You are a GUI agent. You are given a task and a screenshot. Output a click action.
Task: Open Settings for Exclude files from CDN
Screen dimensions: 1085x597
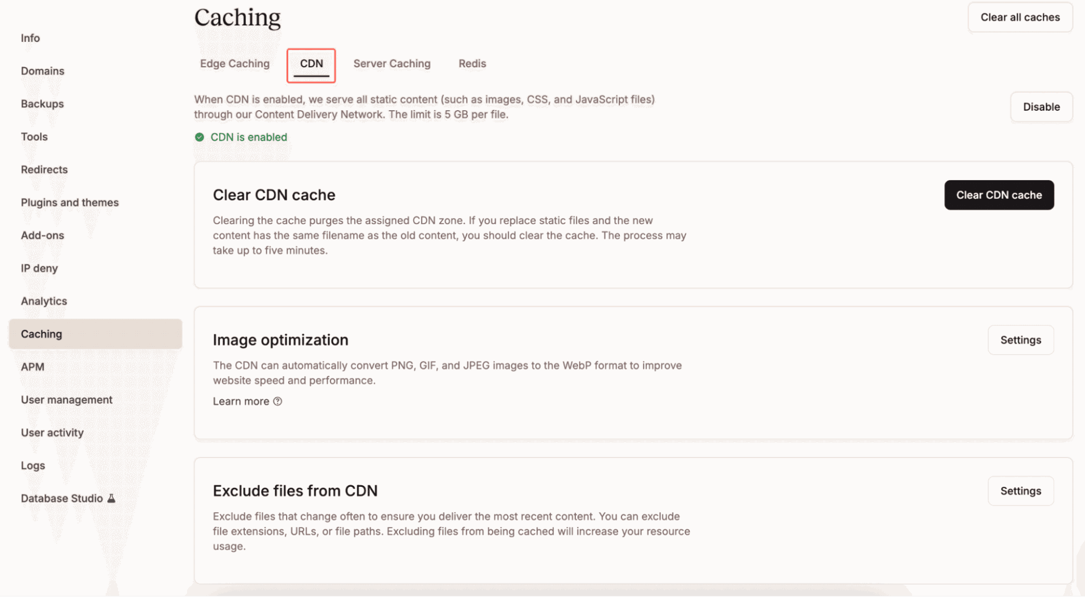pos(1020,491)
